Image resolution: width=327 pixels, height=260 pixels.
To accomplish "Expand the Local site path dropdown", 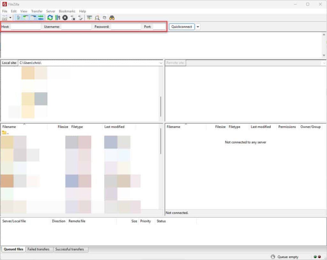I will pyautogui.click(x=161, y=63).
